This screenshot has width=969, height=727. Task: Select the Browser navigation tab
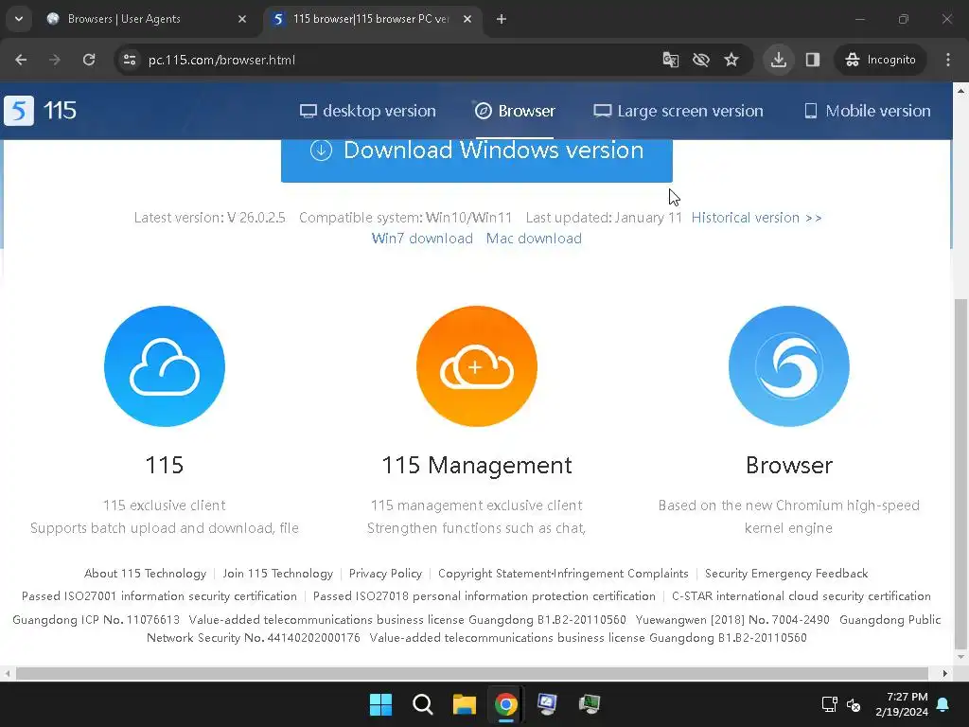point(515,111)
